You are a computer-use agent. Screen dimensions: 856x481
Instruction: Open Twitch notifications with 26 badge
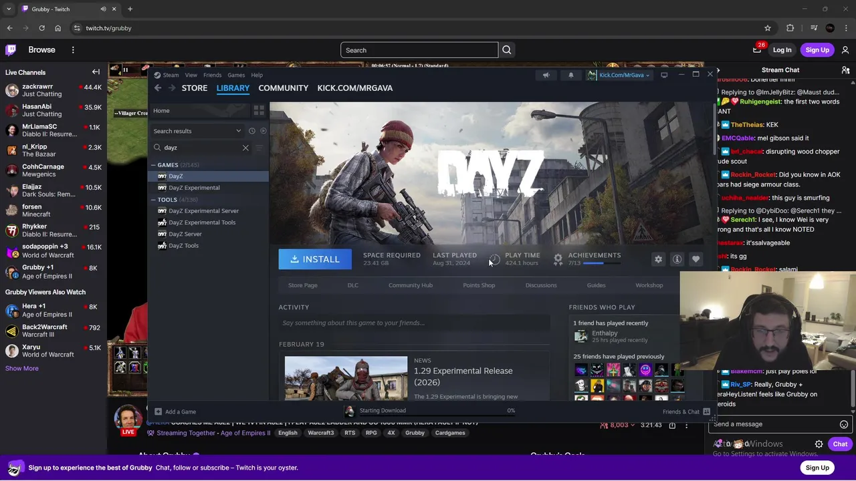tap(757, 49)
